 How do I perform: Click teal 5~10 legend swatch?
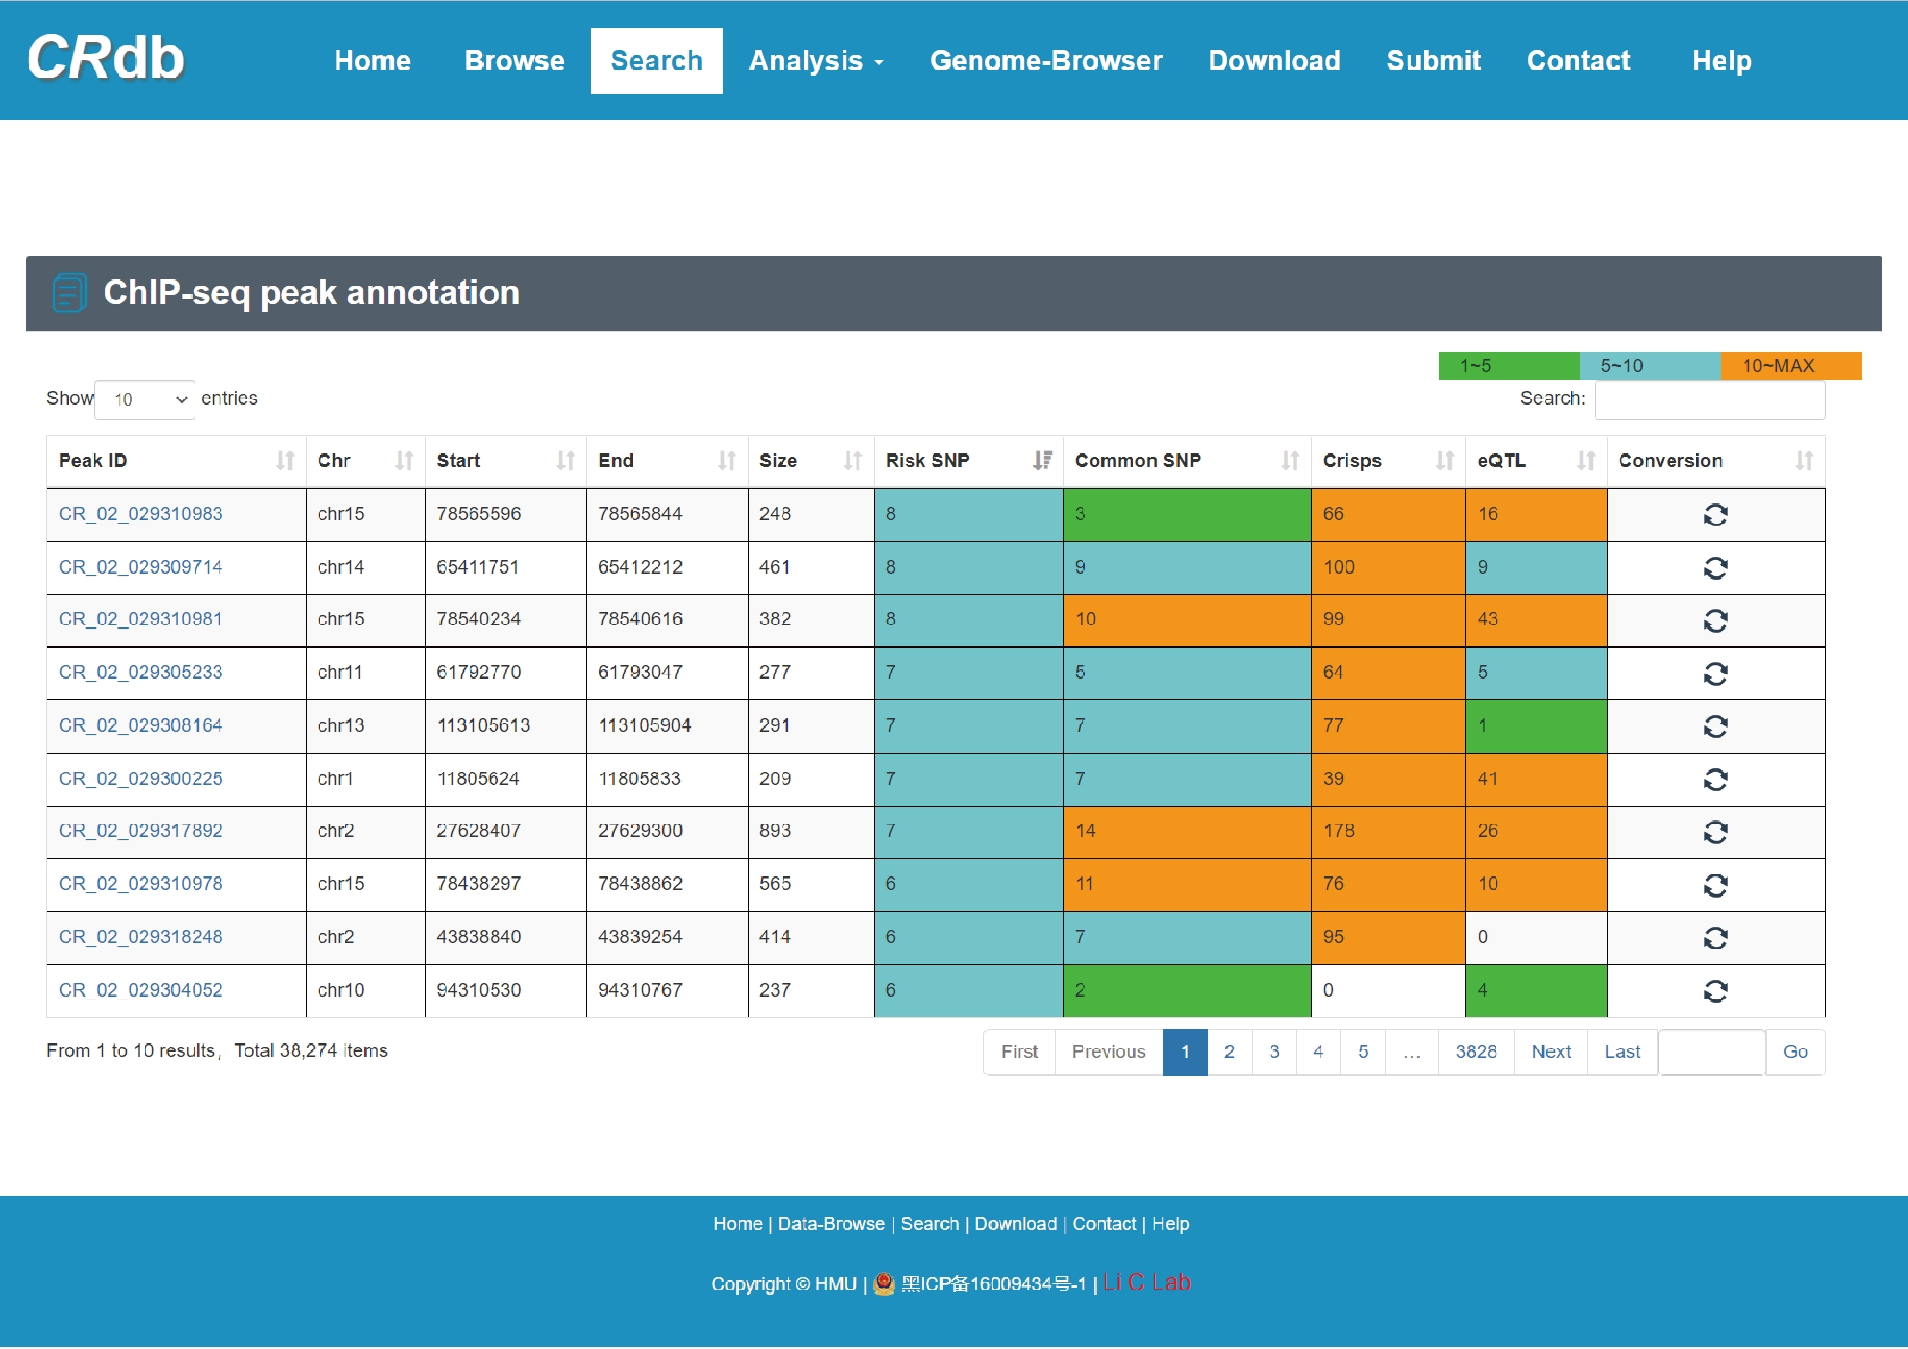(1650, 366)
